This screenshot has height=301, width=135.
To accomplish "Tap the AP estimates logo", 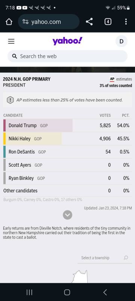I will (112, 79).
